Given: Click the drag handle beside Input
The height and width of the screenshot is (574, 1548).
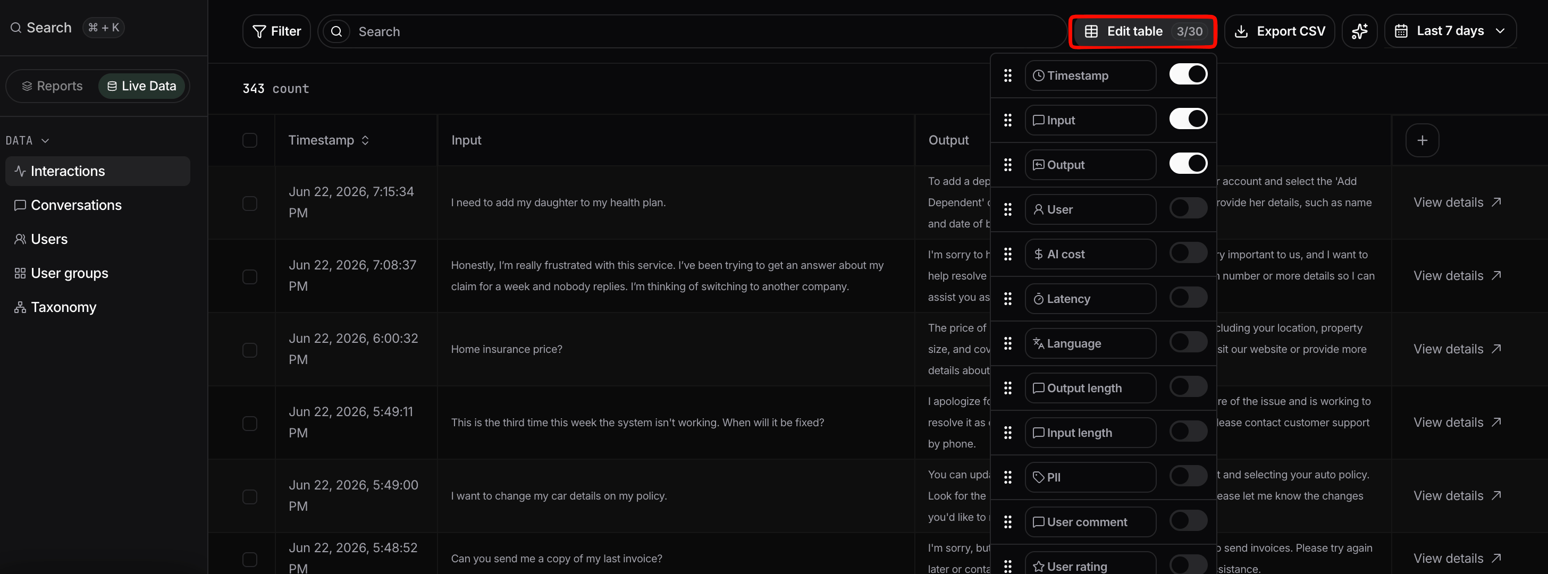Looking at the screenshot, I should (x=1008, y=120).
